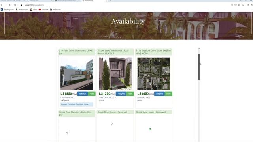Open the 2 Luxe Lane Townhomes photo
The height and width of the screenshot is (142, 253).
click(115, 74)
